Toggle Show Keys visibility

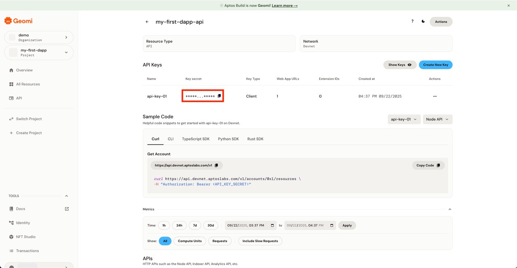[x=399, y=65]
